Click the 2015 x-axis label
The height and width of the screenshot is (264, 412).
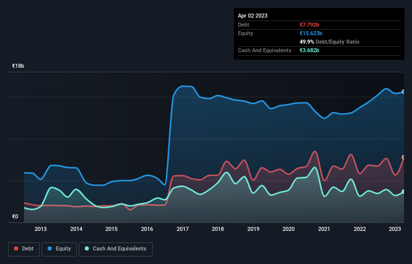coord(111,229)
